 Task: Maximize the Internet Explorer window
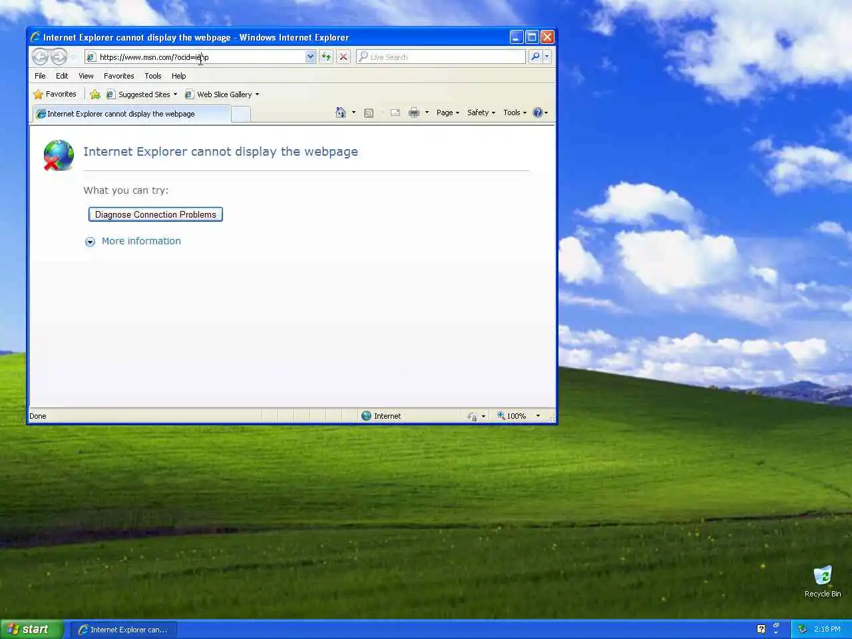[x=532, y=37]
